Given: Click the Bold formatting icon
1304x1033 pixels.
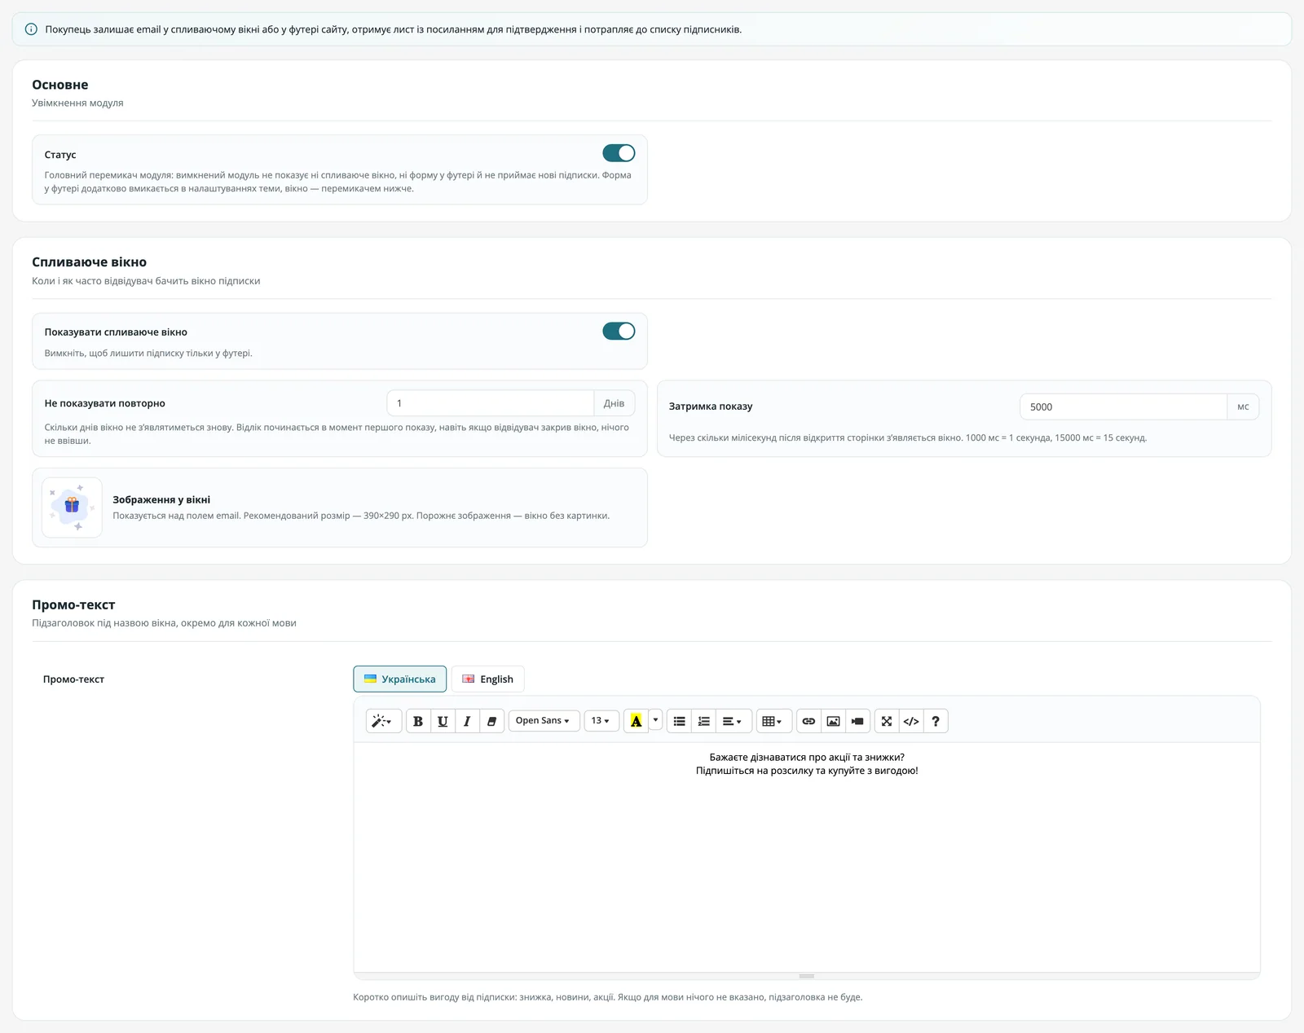Looking at the screenshot, I should tap(418, 721).
